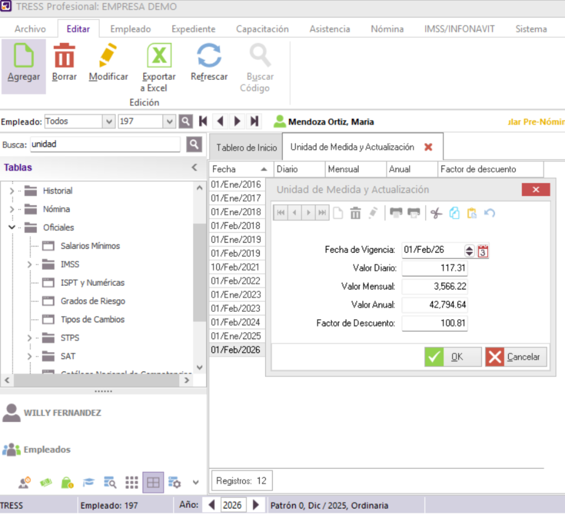The height and width of the screenshot is (514, 565).
Task: Click the next year arrow beside 2026
Action: click(255, 505)
